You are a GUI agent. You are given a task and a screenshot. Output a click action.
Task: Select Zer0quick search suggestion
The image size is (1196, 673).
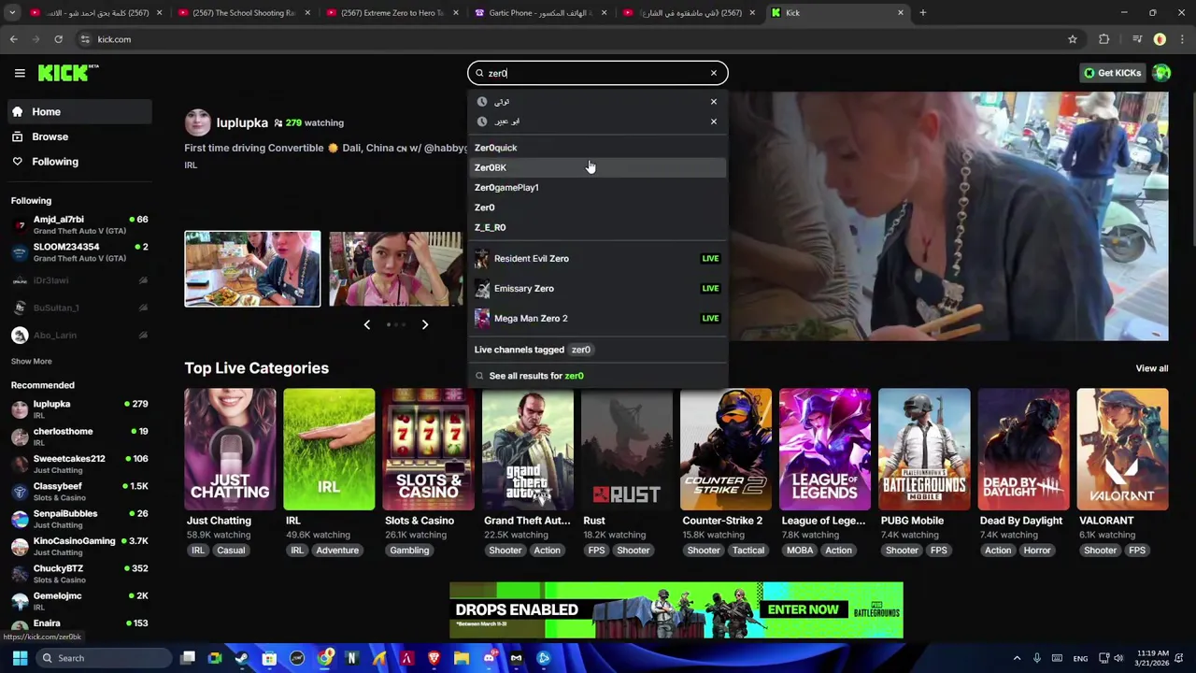point(597,148)
